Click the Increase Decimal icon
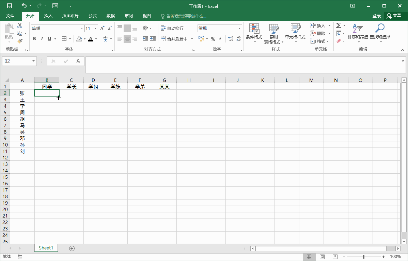Screen dimensions: 408x261 coord(231,39)
